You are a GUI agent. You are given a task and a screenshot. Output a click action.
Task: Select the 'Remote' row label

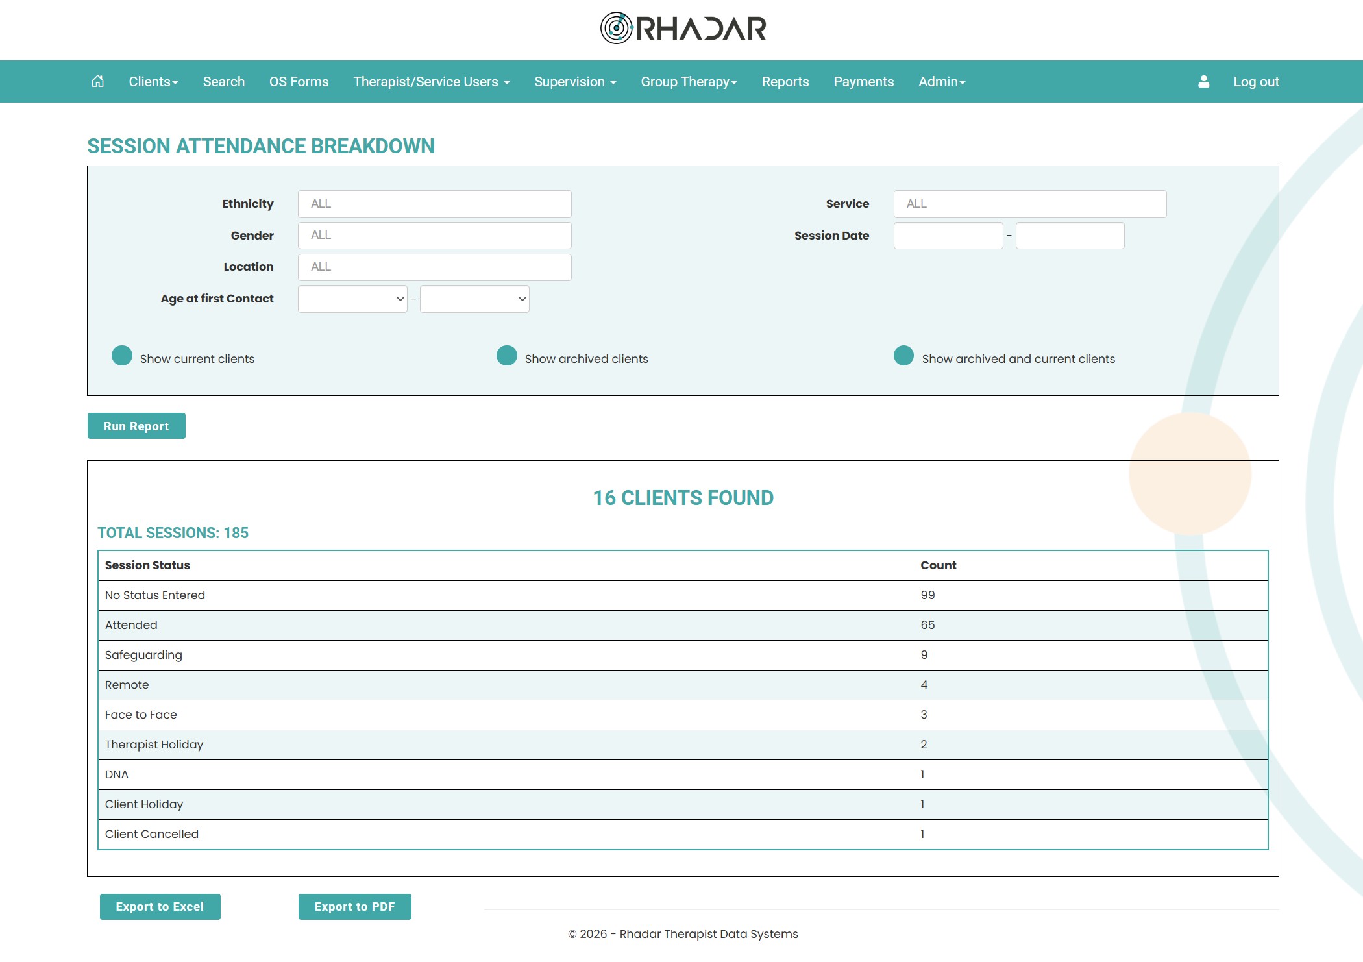(x=127, y=685)
